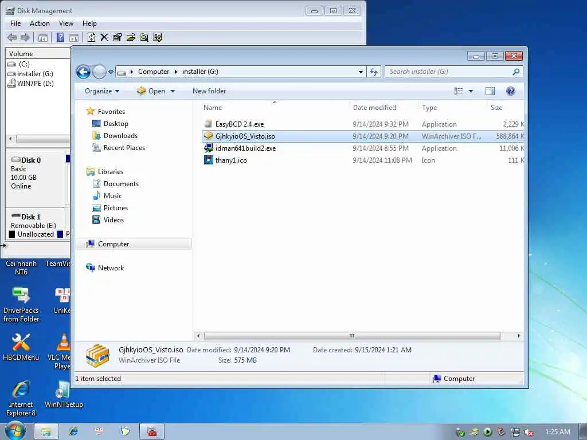
Task: Open DriverPacks from Folder desktop icon
Action: 21,304
